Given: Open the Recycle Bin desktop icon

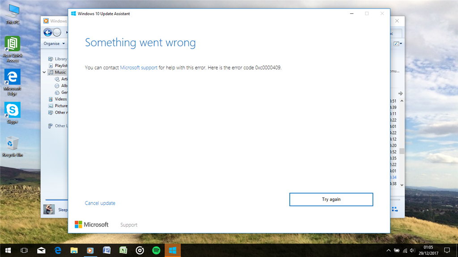Looking at the screenshot, I should point(12,147).
